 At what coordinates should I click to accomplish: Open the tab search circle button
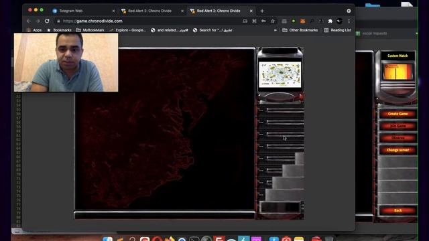pyautogui.click(x=349, y=11)
